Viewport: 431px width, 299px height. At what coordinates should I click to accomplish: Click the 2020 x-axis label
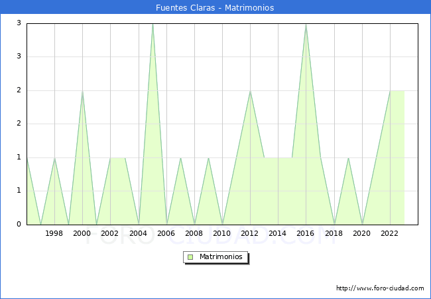pos(362,233)
